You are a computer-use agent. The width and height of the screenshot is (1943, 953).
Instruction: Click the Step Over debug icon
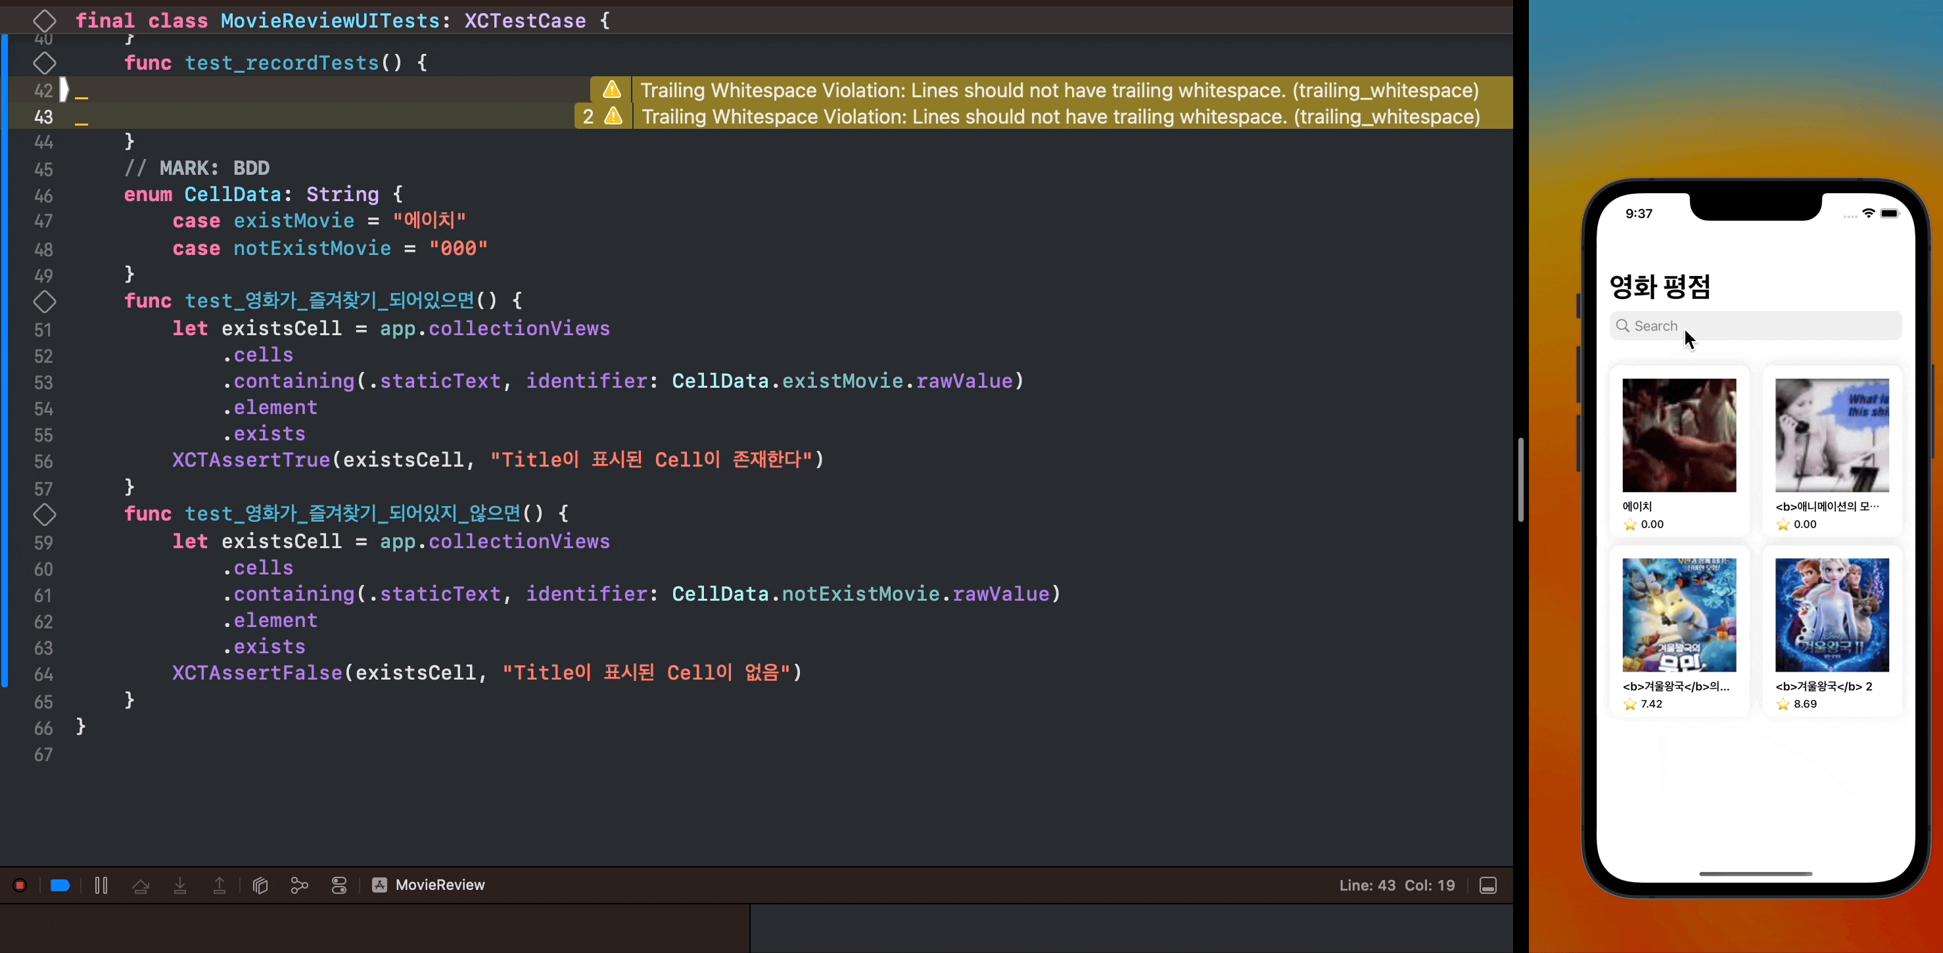[x=140, y=885]
